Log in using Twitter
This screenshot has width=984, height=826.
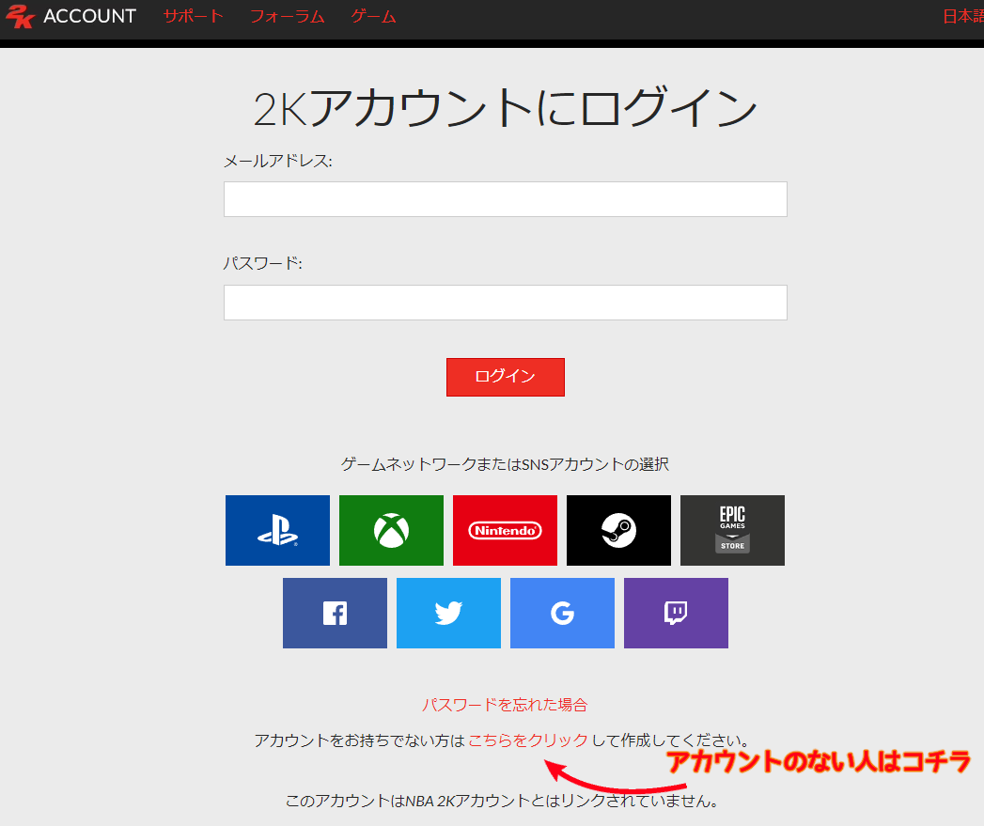pos(448,613)
